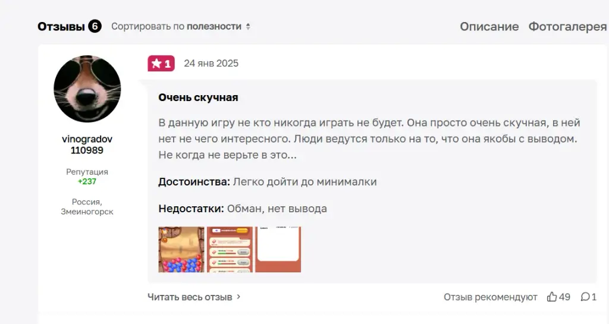The height and width of the screenshot is (324, 609).
Task: Click the Достоинства label
Action: coord(194,181)
